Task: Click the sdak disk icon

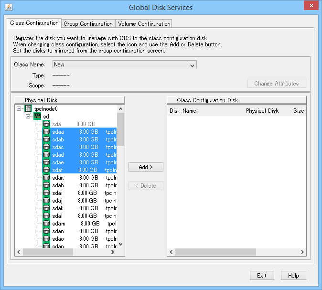Action: pyautogui.click(x=46, y=208)
